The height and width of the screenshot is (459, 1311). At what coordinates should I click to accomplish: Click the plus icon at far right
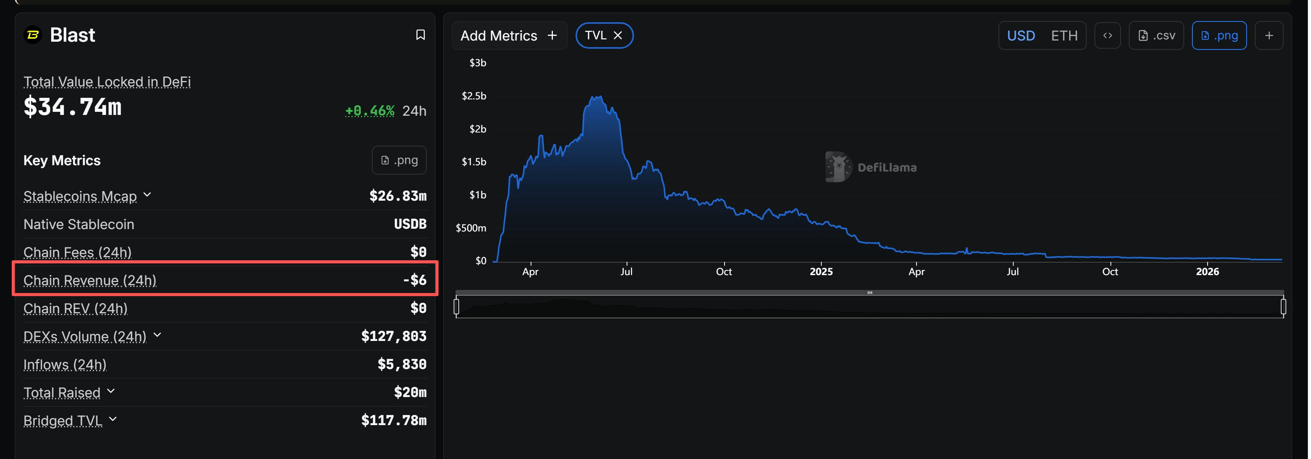click(x=1269, y=35)
